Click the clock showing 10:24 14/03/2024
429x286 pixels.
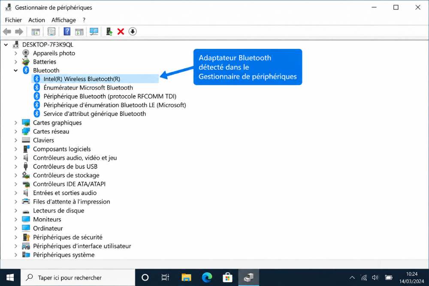coord(411,277)
